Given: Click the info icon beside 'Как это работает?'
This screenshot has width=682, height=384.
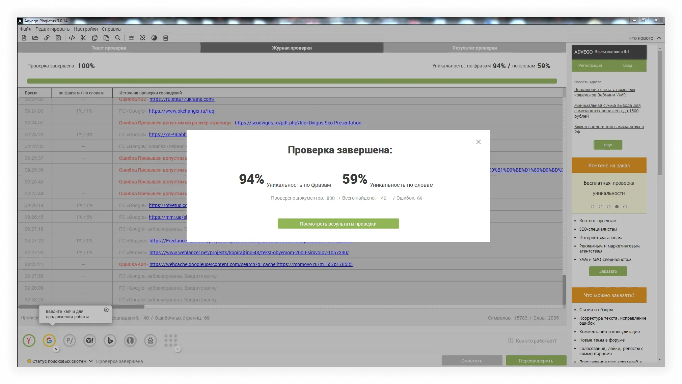Looking at the screenshot, I should click(511, 341).
